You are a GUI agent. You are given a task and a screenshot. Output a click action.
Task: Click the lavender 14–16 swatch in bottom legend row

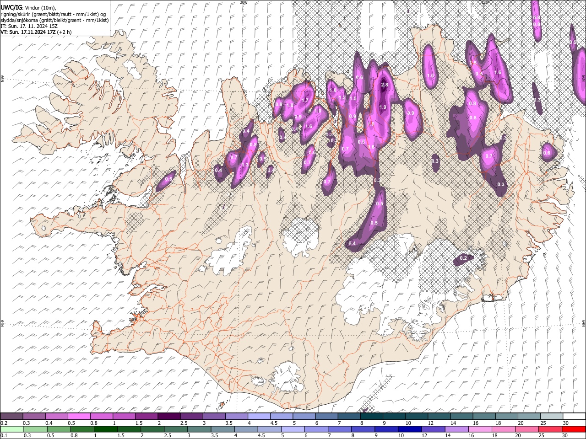(x=456, y=429)
